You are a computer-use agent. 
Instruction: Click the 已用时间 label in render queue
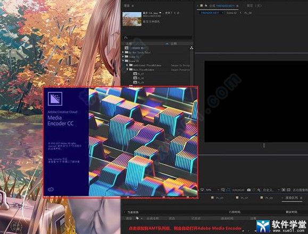point(235,212)
